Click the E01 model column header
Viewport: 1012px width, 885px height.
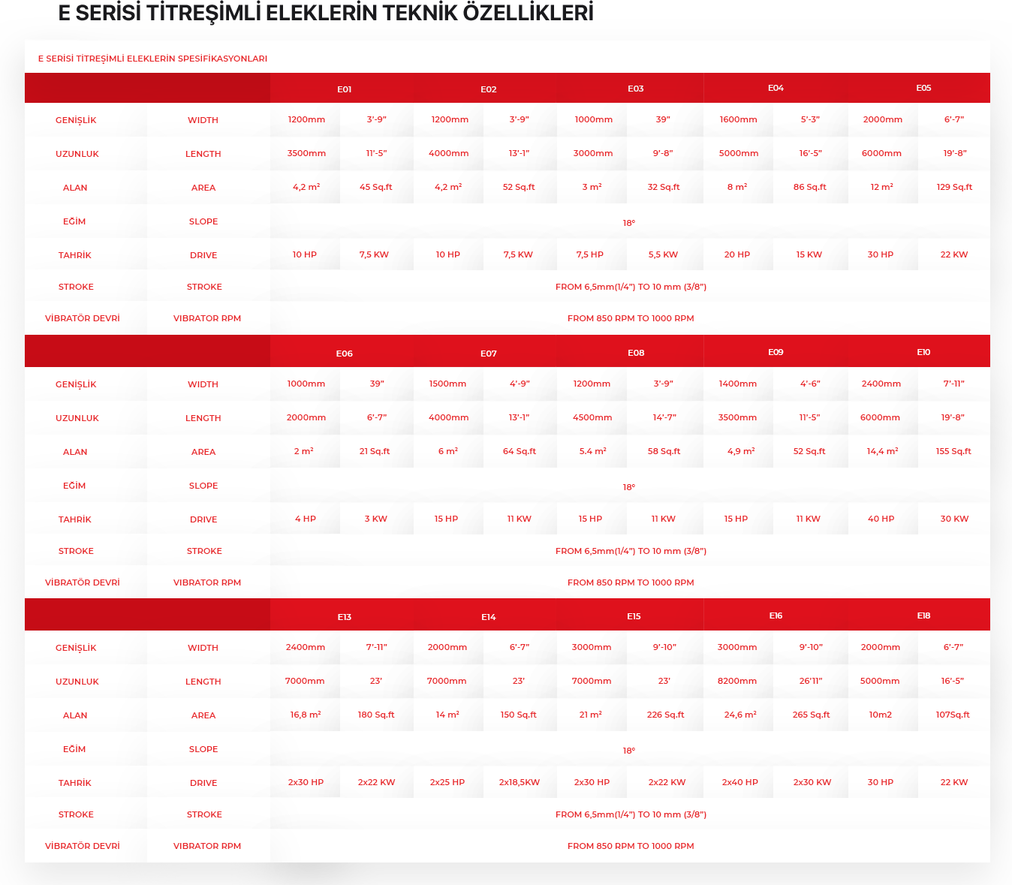tap(344, 89)
